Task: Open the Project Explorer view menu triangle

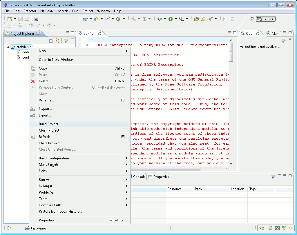Action: pos(72,39)
